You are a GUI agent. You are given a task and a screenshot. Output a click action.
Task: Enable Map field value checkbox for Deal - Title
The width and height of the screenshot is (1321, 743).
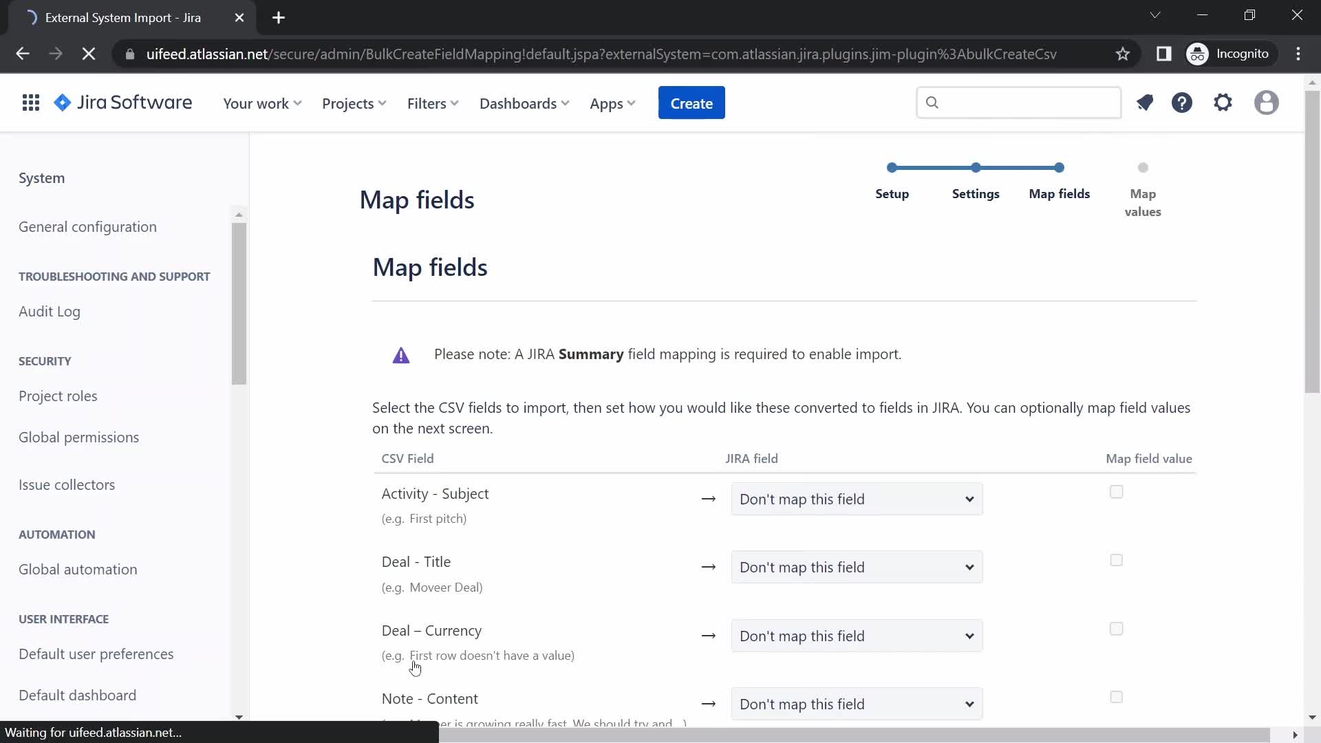[1117, 561]
